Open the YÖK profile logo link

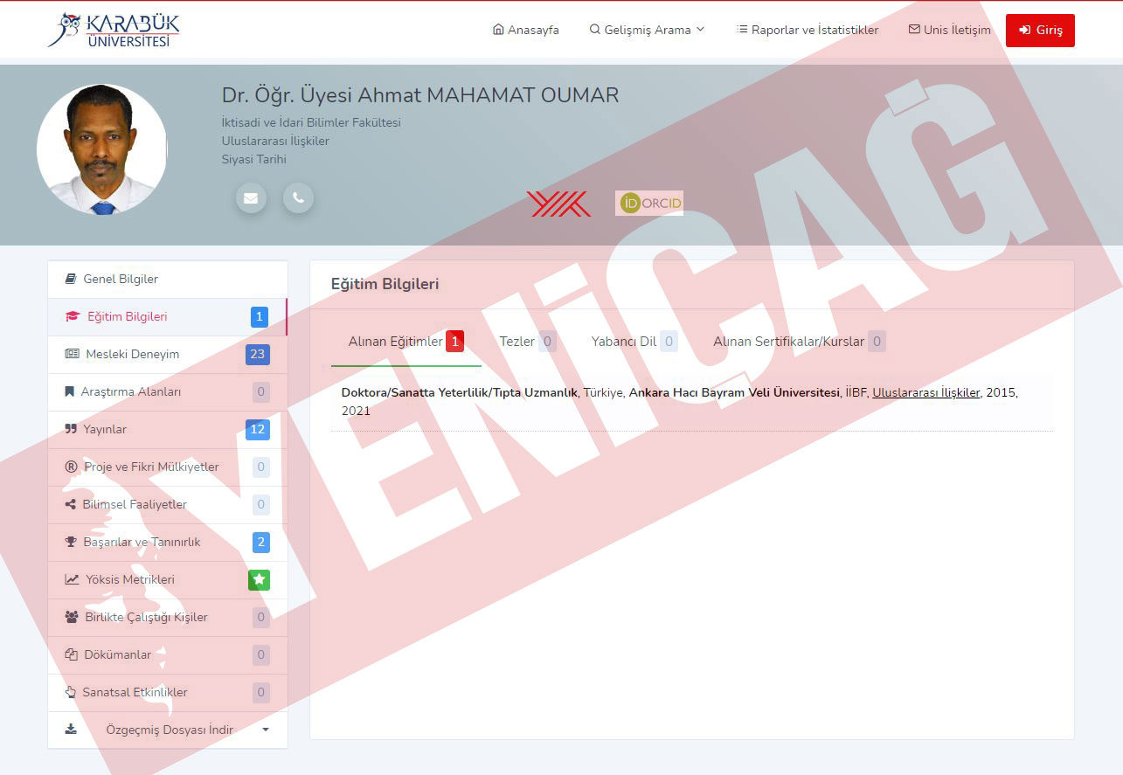point(559,204)
